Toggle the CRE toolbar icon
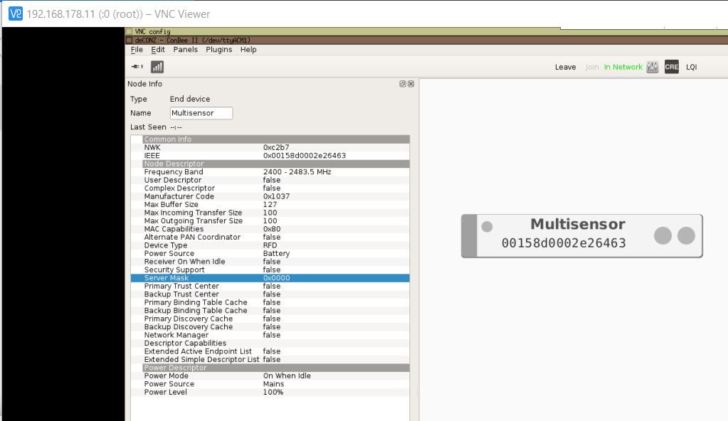 tap(671, 67)
